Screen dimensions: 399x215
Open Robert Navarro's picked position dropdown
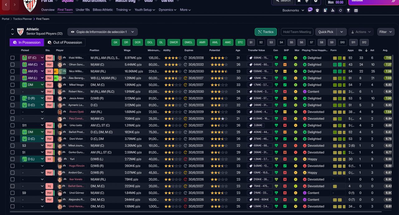pos(32,92)
